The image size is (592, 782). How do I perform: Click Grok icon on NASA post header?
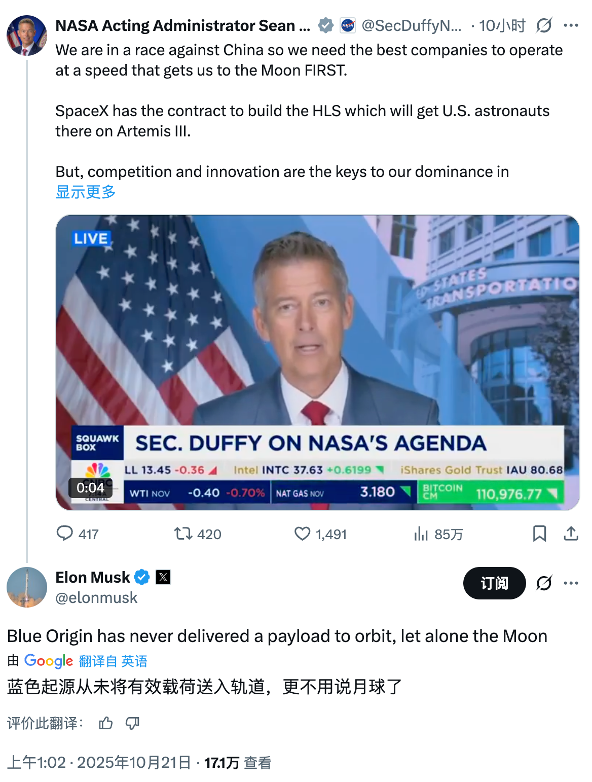pyautogui.click(x=544, y=25)
